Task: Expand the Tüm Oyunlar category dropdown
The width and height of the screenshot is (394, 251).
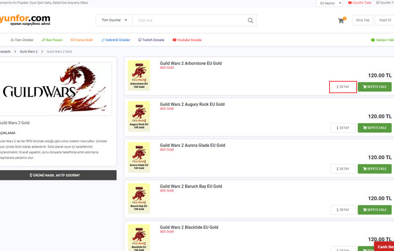Action: 113,21
